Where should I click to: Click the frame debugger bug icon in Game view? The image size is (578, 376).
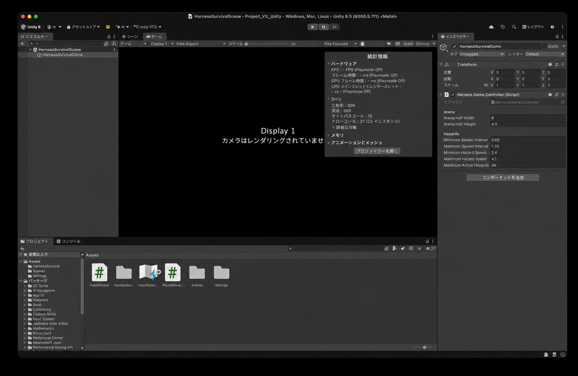pyautogui.click(x=363, y=44)
